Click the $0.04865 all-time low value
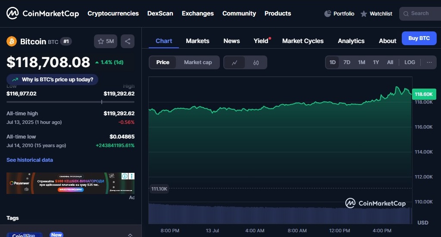The width and height of the screenshot is (441, 237). pyautogui.click(x=122, y=137)
